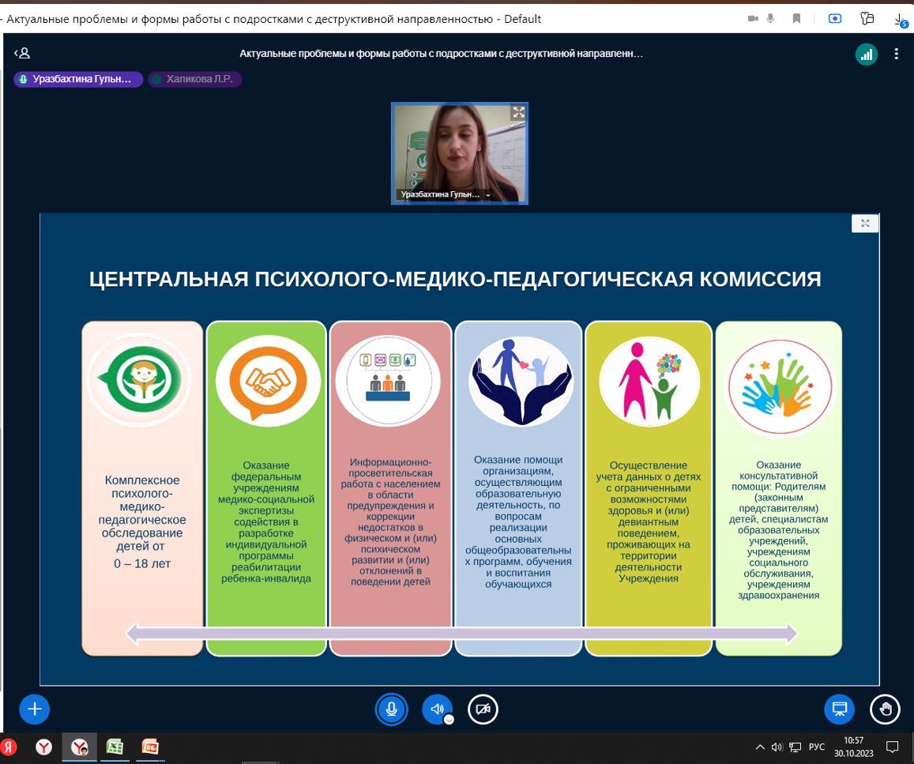
Task: Open the participants panel icon
Action: coord(22,54)
